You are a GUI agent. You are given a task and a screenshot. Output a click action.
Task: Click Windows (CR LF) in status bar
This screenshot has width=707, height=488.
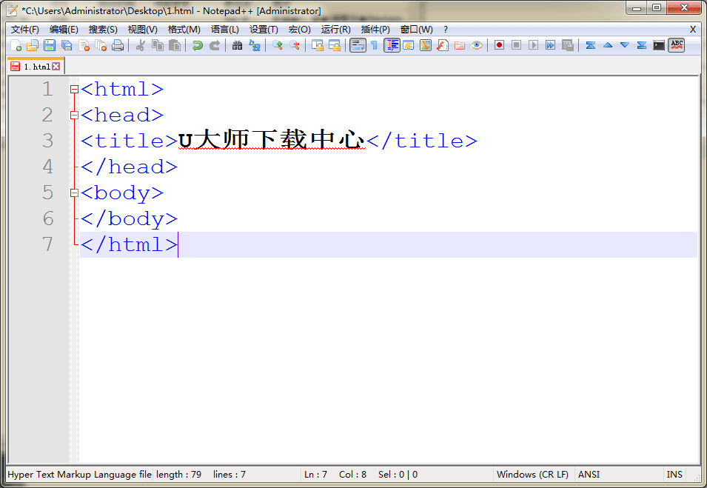pos(532,475)
